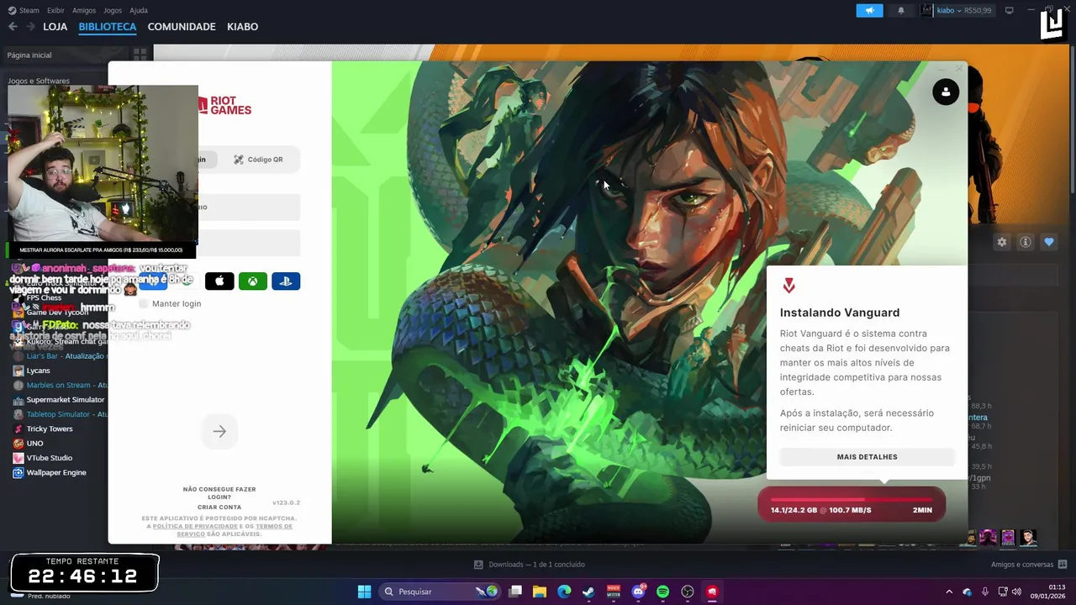
Task: Click the login arrow submit button
Action: (x=219, y=431)
